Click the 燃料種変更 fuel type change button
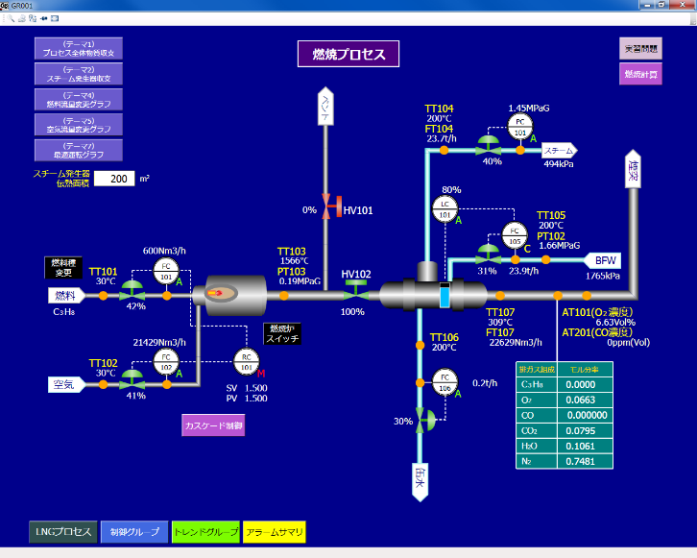The height and width of the screenshot is (558, 697). click(65, 264)
